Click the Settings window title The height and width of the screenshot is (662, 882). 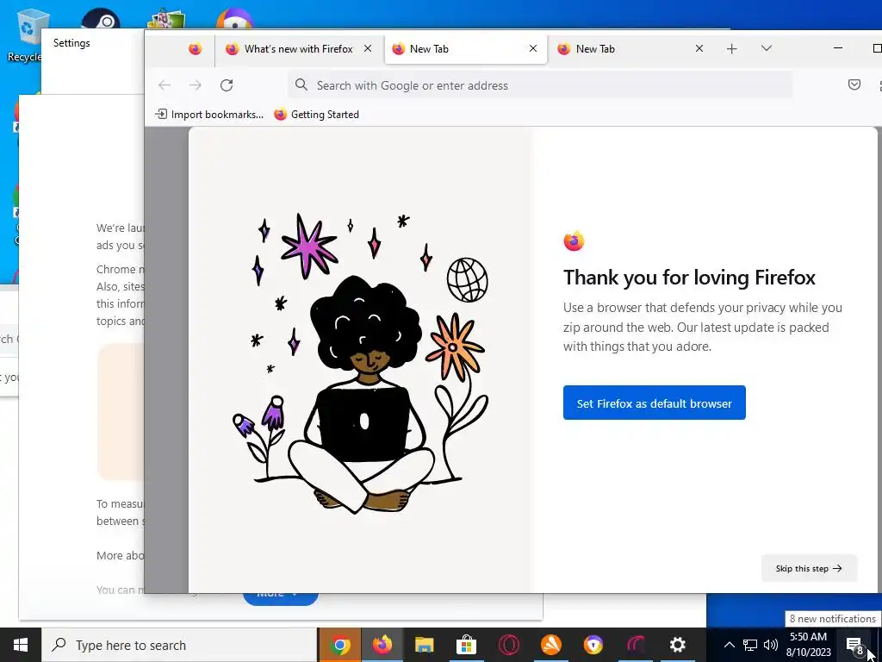(x=71, y=43)
